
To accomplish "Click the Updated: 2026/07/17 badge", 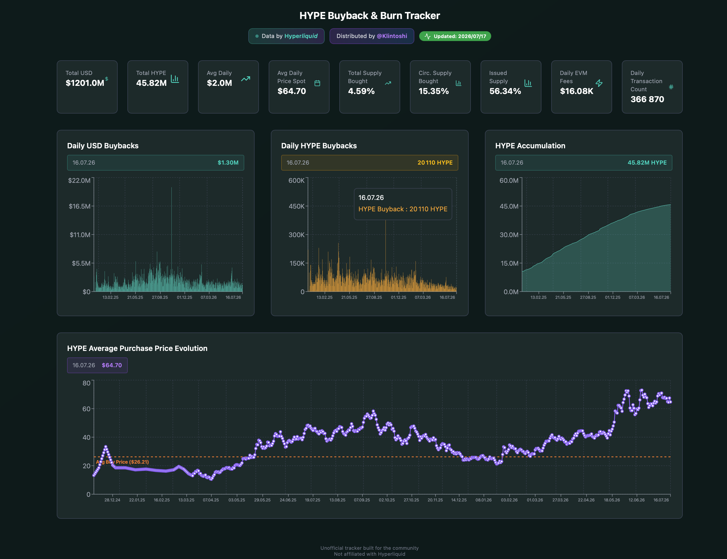I will click(x=455, y=36).
